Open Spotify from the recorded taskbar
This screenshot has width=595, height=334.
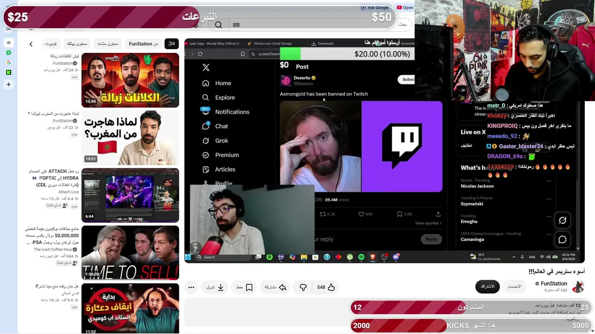pos(361,257)
